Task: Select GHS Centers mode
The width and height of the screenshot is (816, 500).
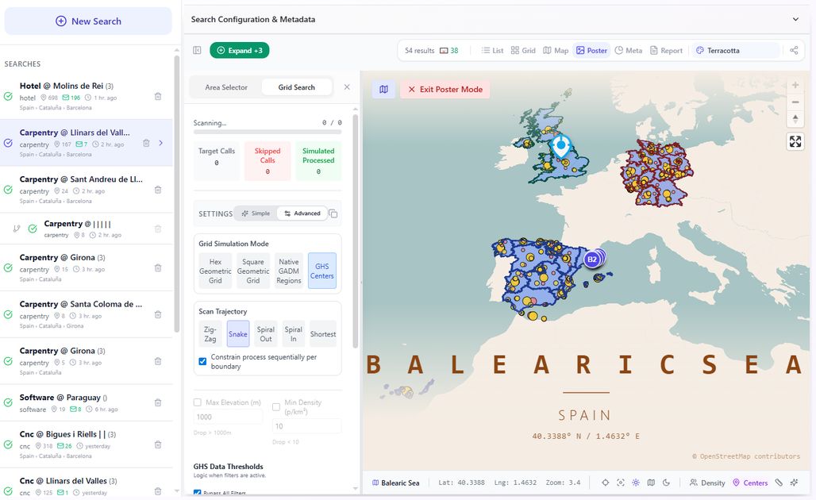Action: tap(322, 271)
